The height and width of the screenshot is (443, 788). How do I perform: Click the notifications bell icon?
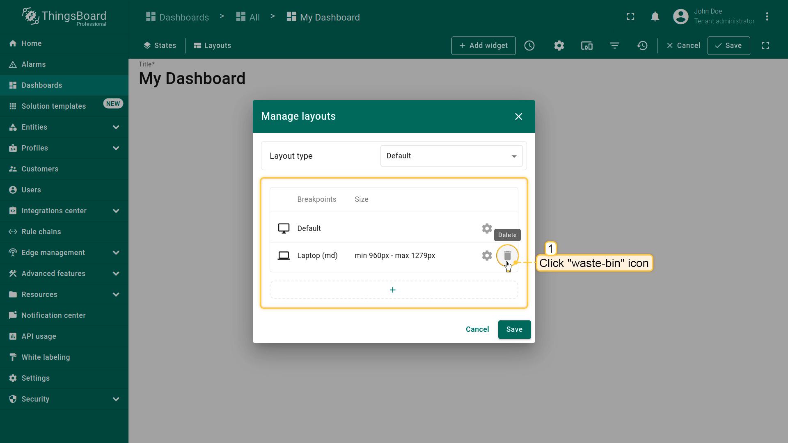(655, 17)
